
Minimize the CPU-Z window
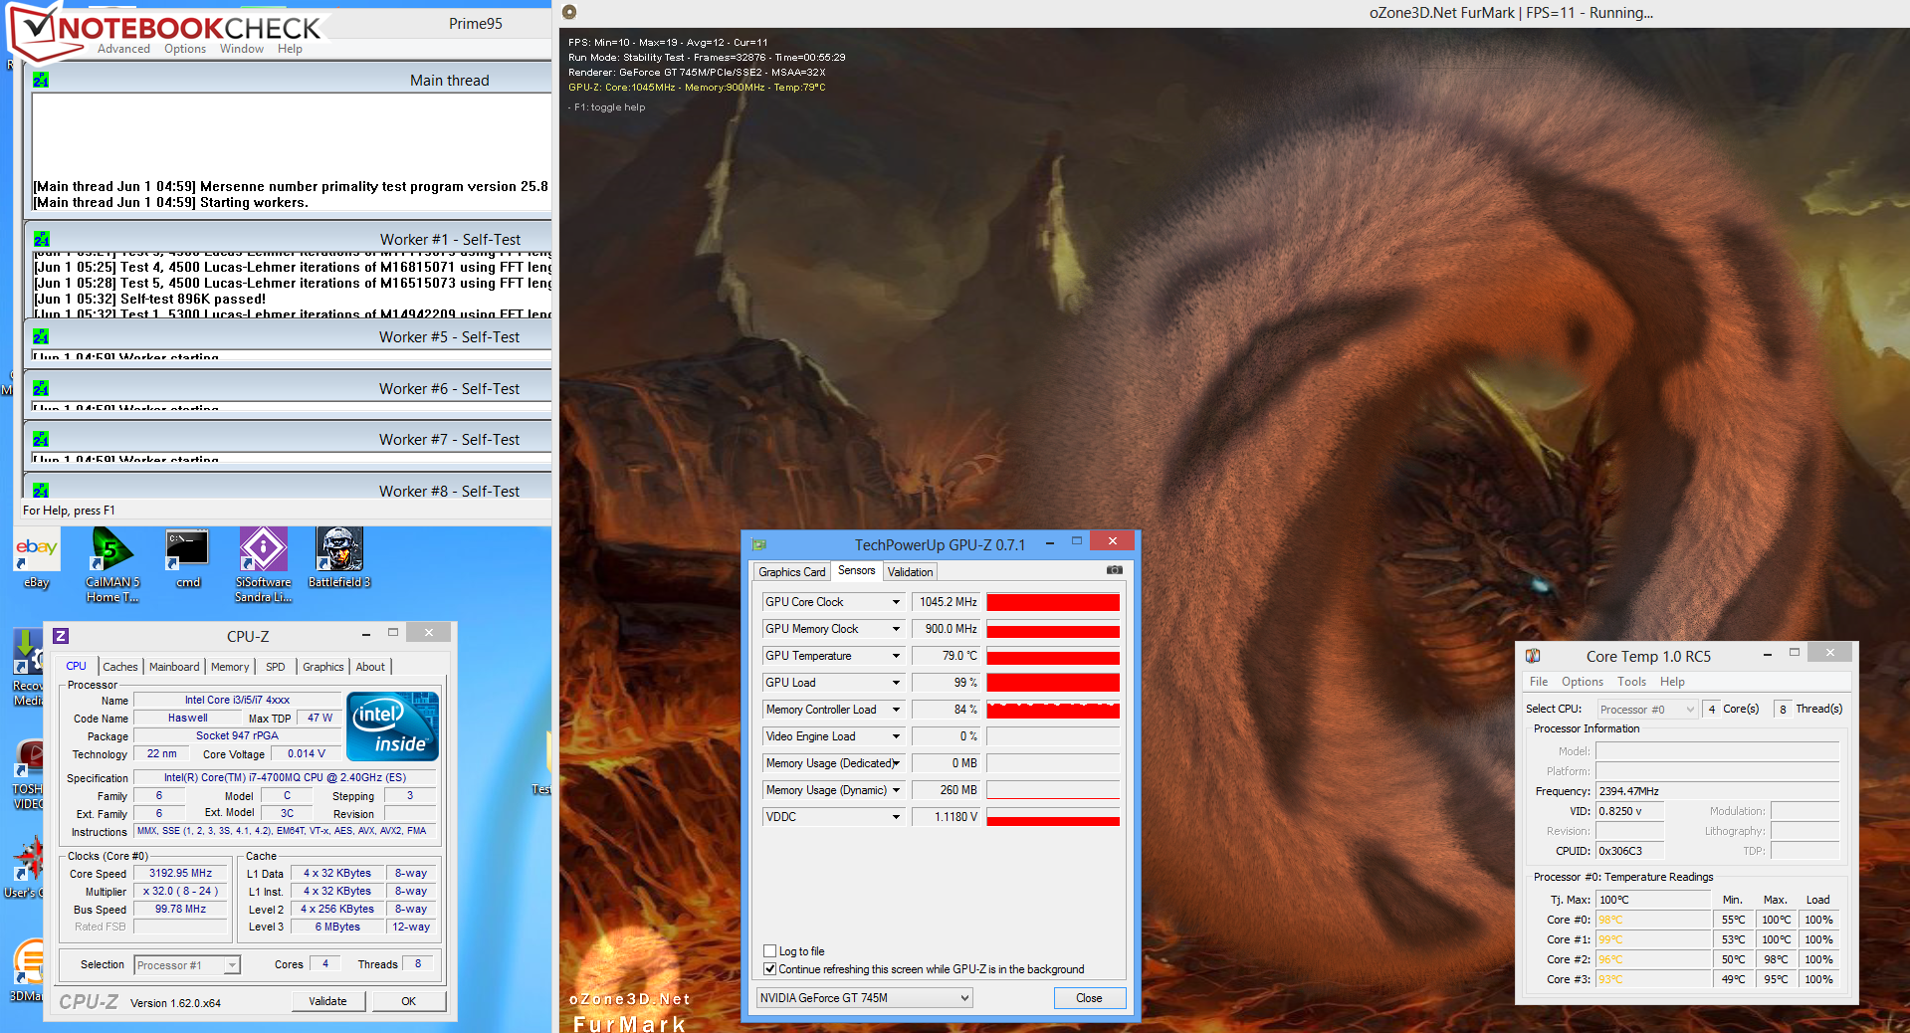366,634
